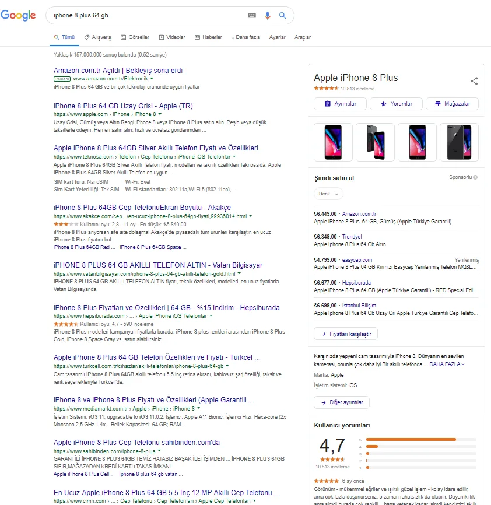Expand dropdown arrow next to cimri.com URL

click(x=254, y=501)
